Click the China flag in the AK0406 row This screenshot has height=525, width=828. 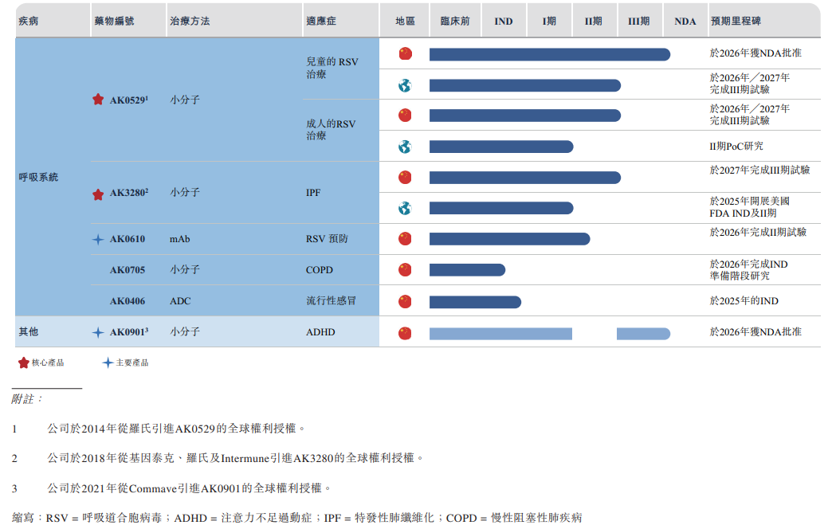pos(405,301)
